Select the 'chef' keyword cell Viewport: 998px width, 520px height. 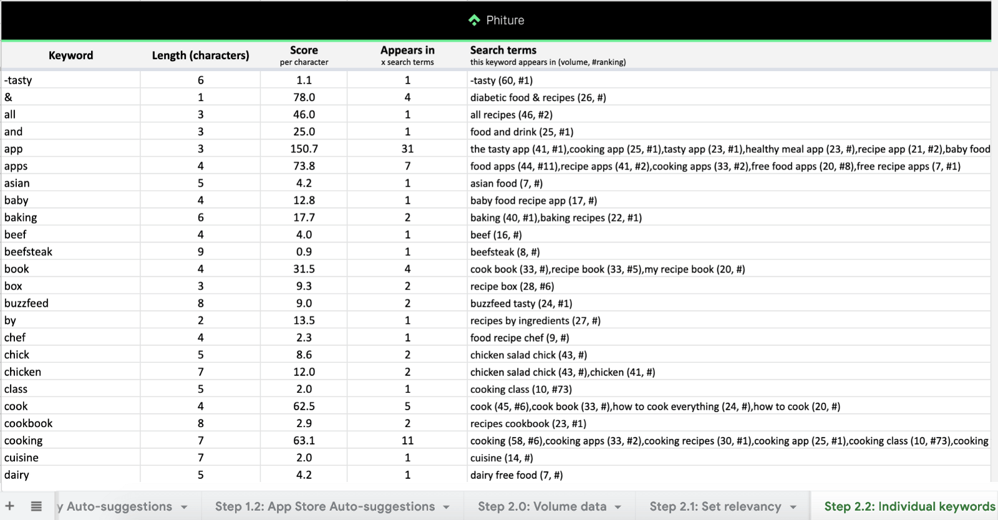[x=70, y=337]
